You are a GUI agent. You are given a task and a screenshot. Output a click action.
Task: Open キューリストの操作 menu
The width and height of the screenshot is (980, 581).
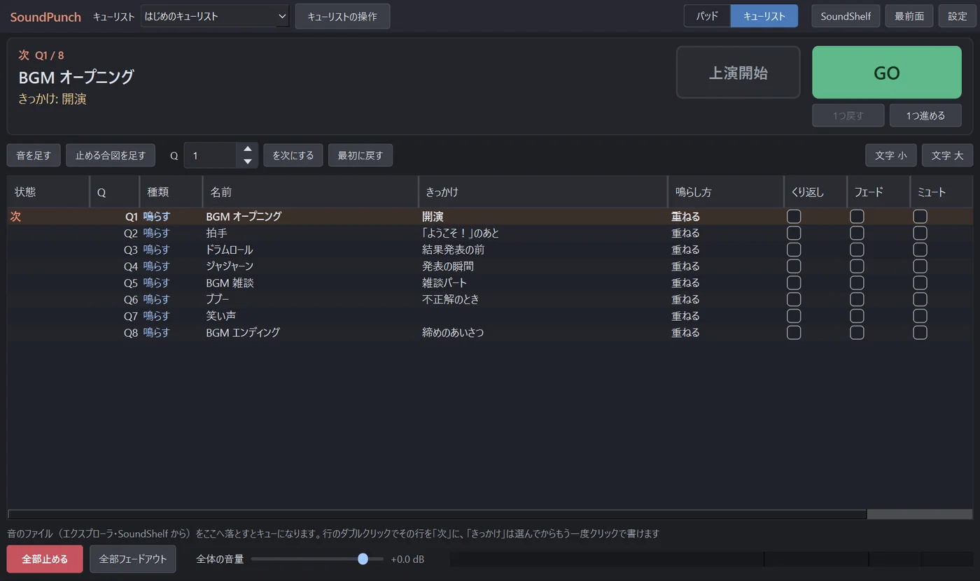point(342,16)
